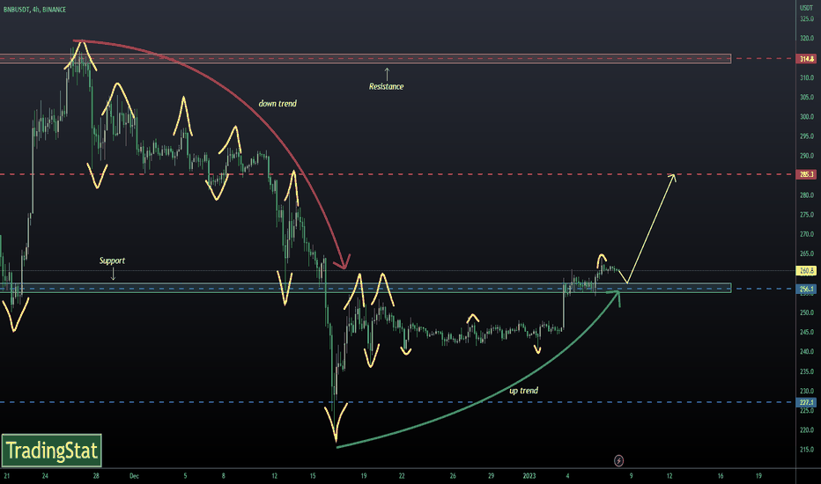Click the "up trend" text annotation
This screenshot has width=821, height=484.
(523, 391)
